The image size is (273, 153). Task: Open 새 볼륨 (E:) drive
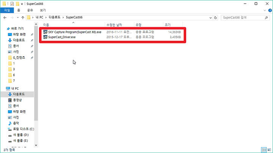tap(20, 141)
